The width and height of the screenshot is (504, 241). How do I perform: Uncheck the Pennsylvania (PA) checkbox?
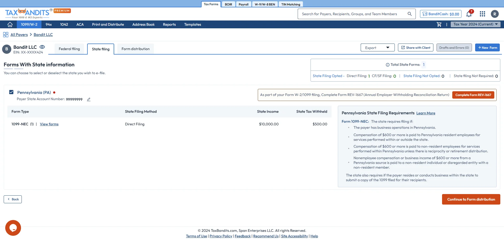coord(11,92)
